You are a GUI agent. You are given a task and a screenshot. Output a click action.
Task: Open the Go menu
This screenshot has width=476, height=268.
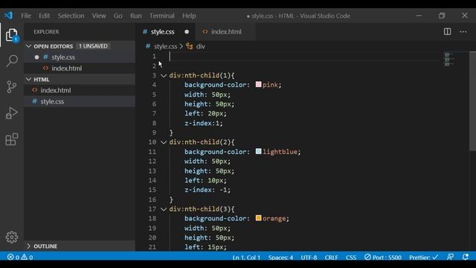[118, 16]
